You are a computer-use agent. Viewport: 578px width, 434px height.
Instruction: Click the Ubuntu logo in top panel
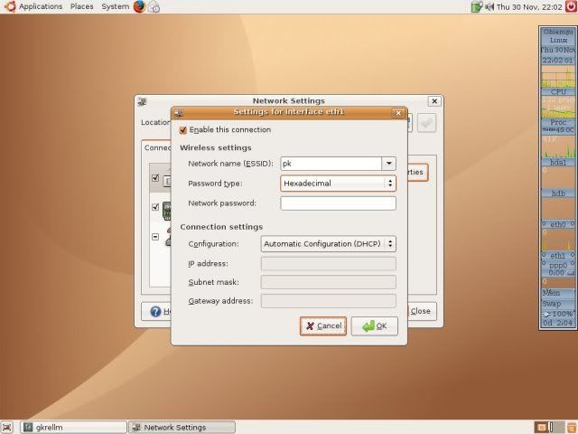coord(10,6)
